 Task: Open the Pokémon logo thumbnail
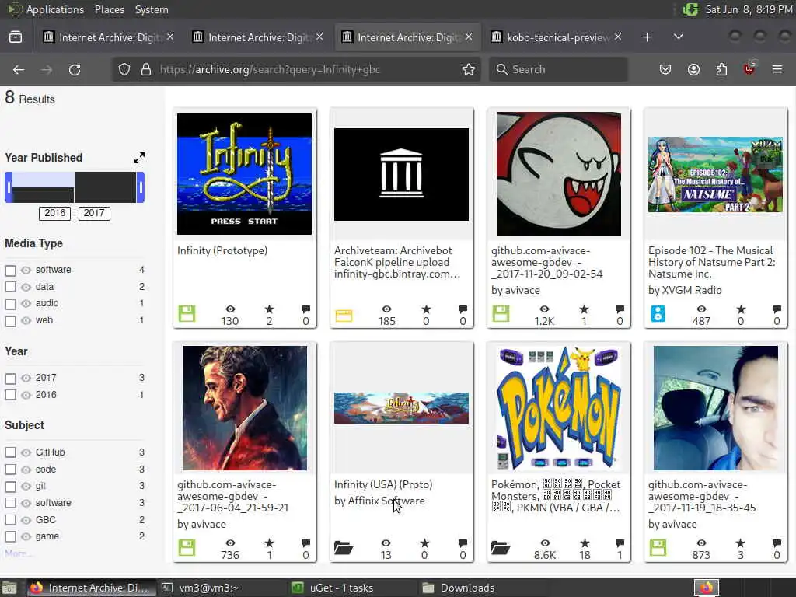point(558,409)
